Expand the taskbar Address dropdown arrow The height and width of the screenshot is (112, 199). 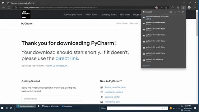pyautogui.click(x=163, y=108)
